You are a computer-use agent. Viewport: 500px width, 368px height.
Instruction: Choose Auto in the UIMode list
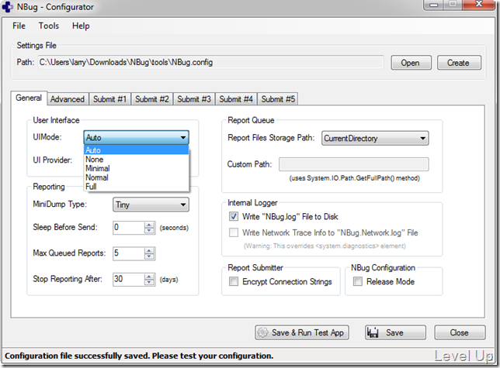point(137,150)
